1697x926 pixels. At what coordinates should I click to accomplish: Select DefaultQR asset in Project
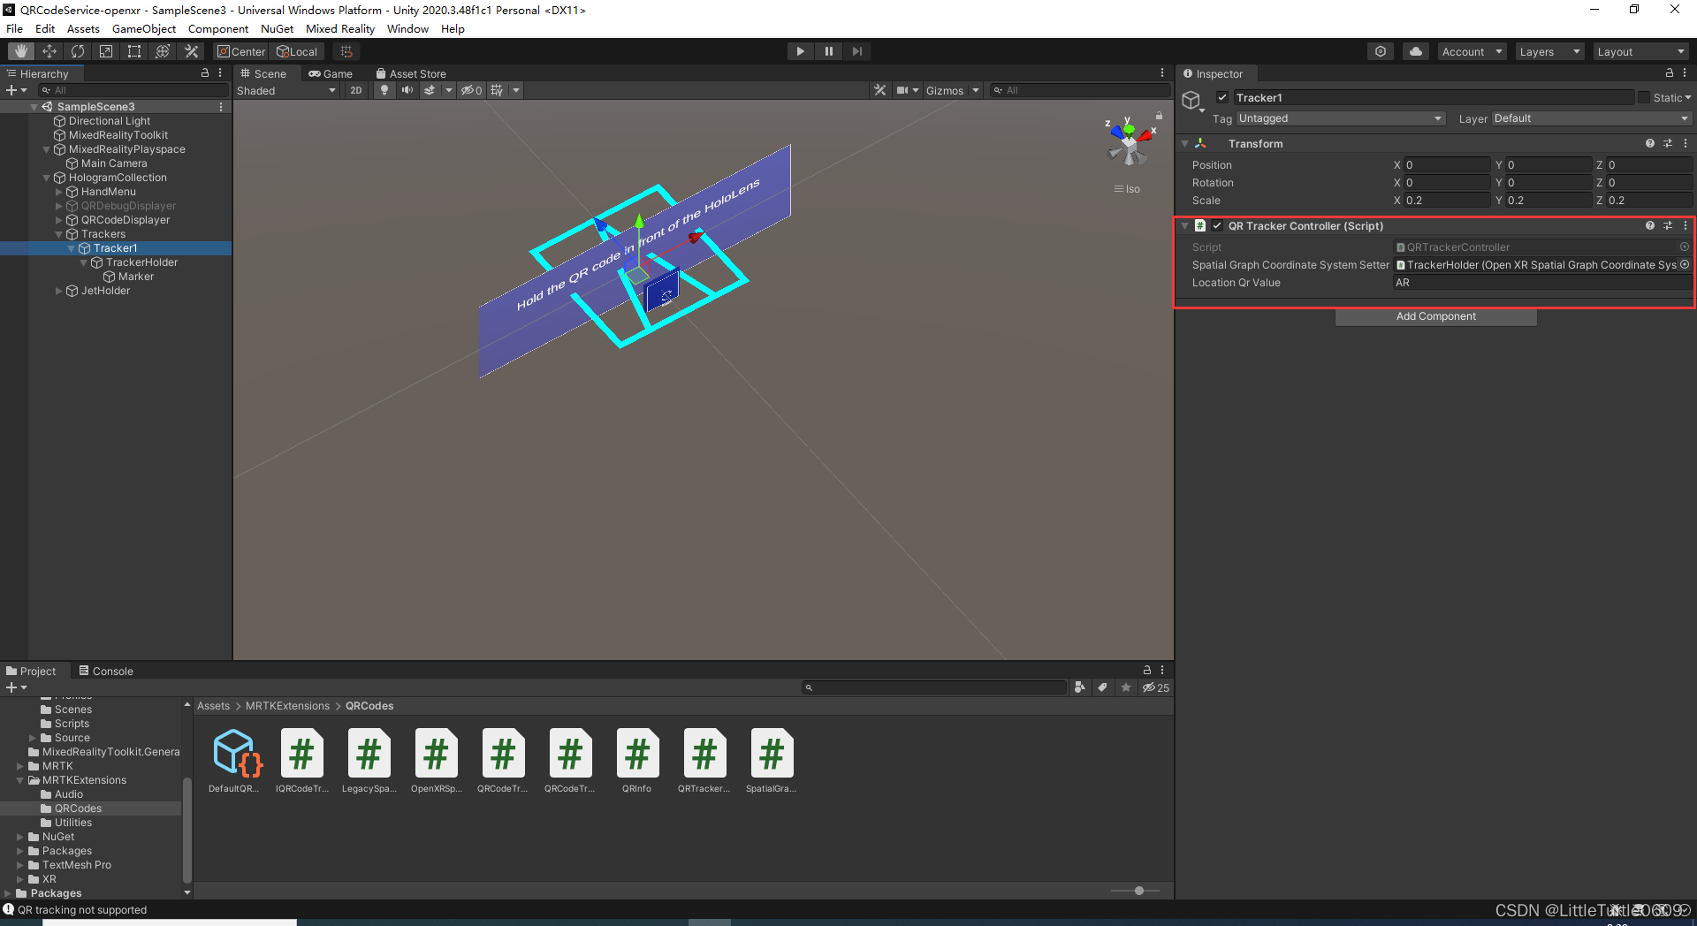234,760
